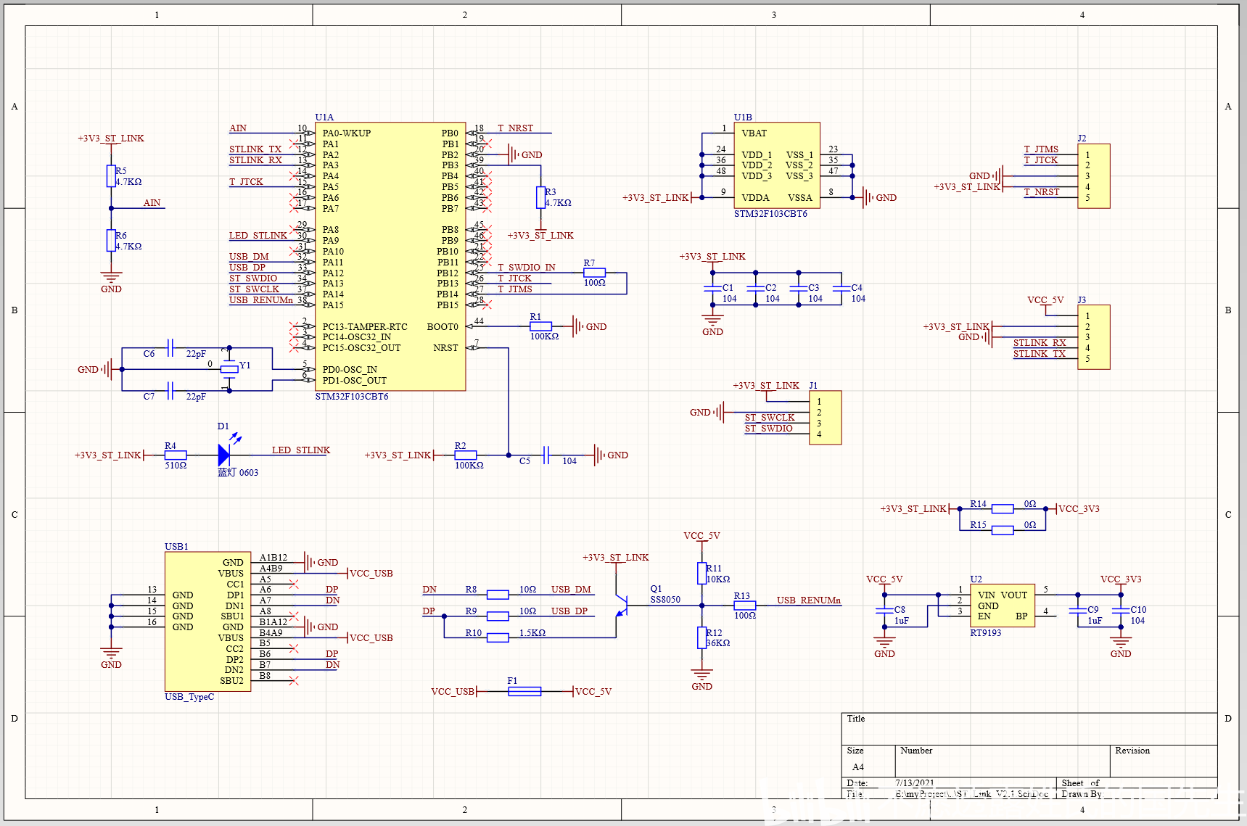Click resistor R5 4.7KΩ symbol
Screen dimensions: 1247x826
coord(111,176)
